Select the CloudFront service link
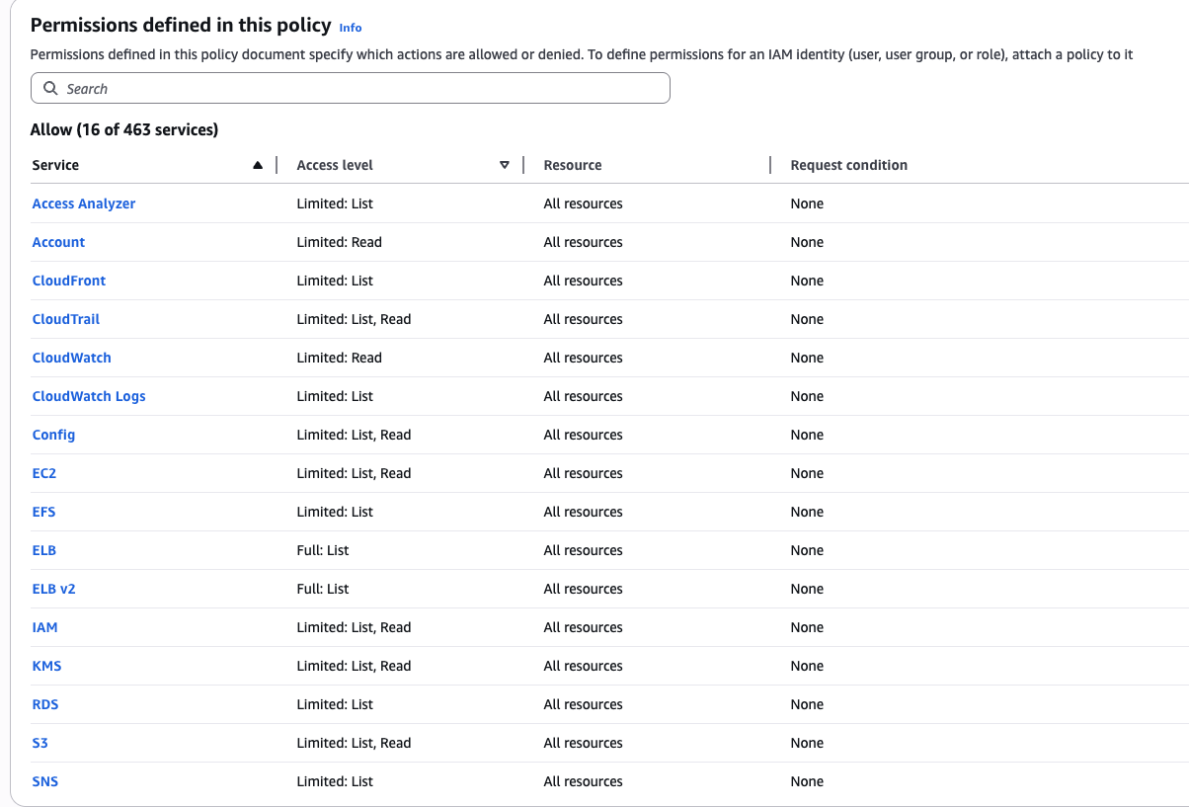Image resolution: width=1189 pixels, height=807 pixels. (68, 281)
